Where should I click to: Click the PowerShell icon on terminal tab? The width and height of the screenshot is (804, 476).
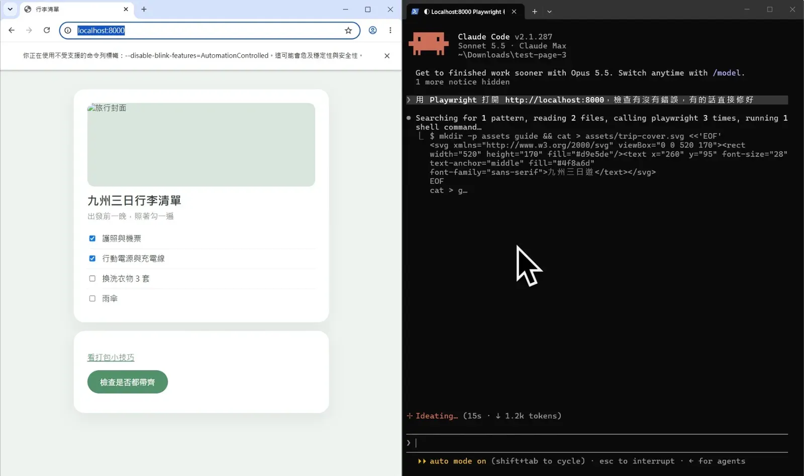(415, 12)
